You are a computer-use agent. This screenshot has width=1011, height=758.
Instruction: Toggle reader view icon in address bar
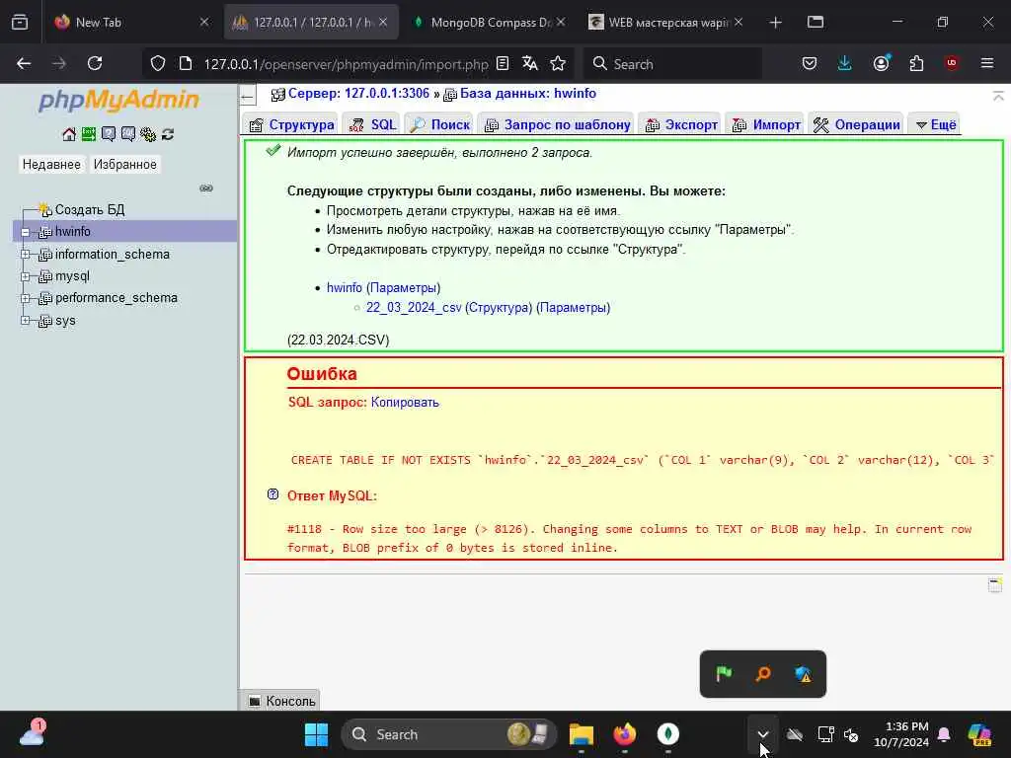[503, 63]
